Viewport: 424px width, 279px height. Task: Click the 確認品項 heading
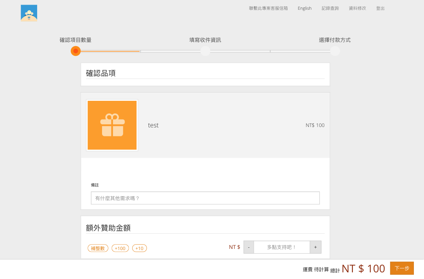tap(101, 73)
